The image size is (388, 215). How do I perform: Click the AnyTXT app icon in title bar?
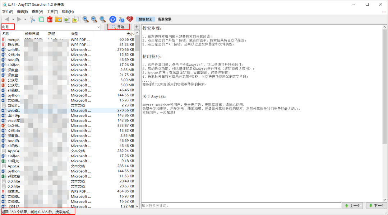pos(4,4)
